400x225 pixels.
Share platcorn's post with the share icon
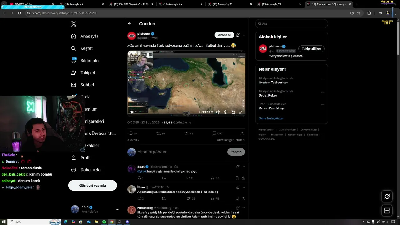[242, 133]
